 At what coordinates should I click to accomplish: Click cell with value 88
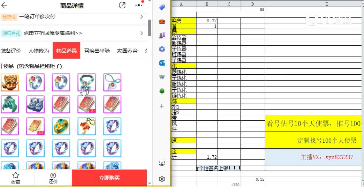[252, 9]
